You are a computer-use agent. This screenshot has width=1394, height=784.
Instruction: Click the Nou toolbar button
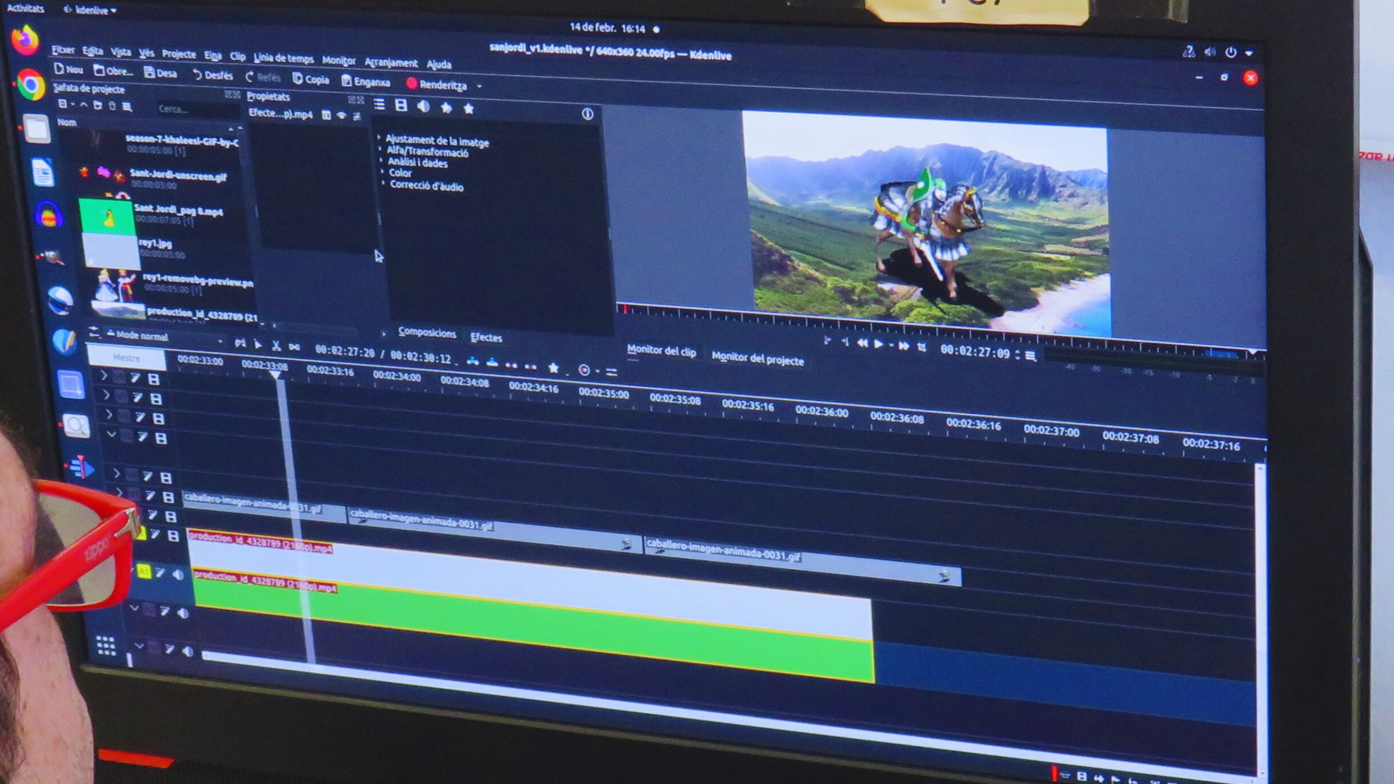(69, 69)
